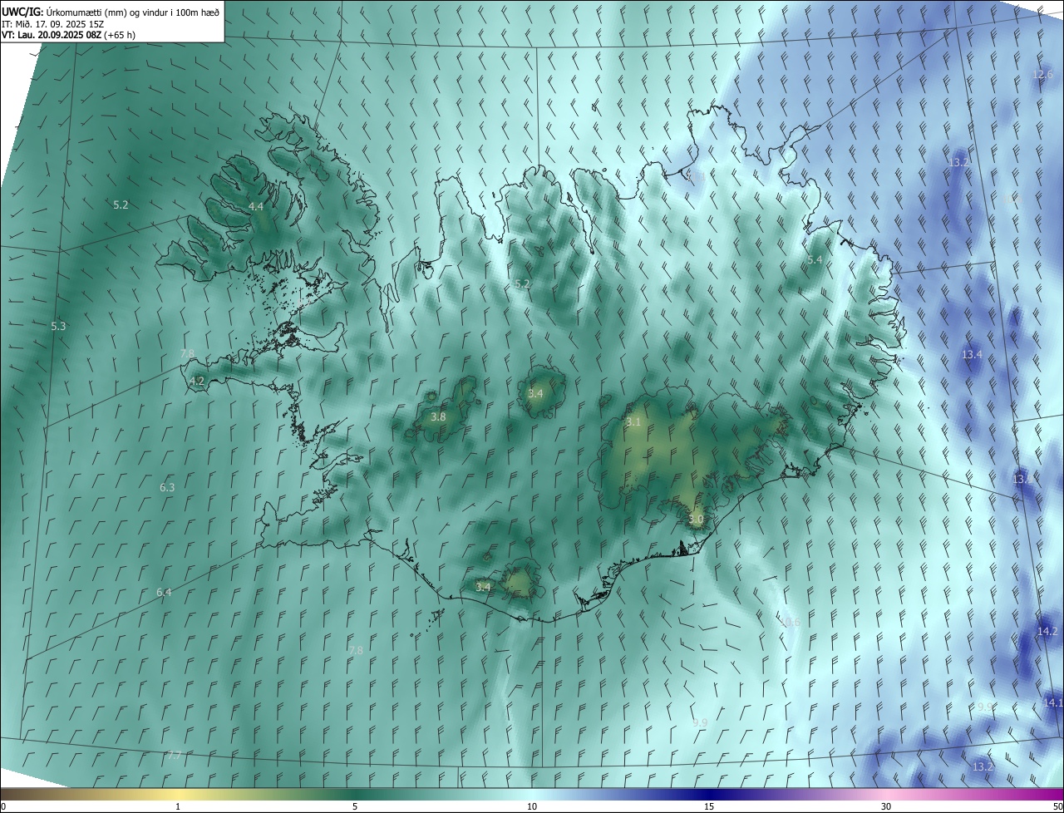Click the 6.3 value west of Iceland
This screenshot has height=813, width=1064.
167,487
